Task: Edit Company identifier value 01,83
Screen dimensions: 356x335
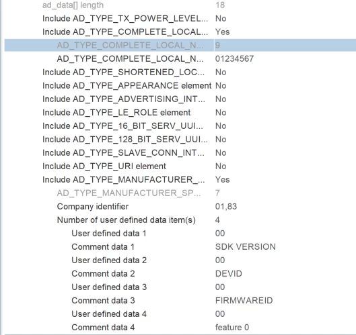Action: pyautogui.click(x=226, y=207)
